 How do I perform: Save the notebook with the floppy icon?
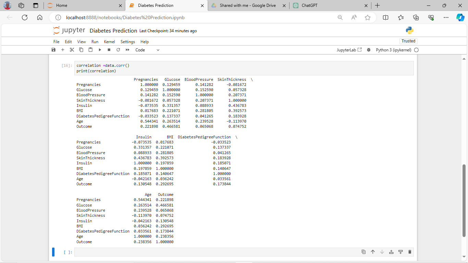(53, 50)
